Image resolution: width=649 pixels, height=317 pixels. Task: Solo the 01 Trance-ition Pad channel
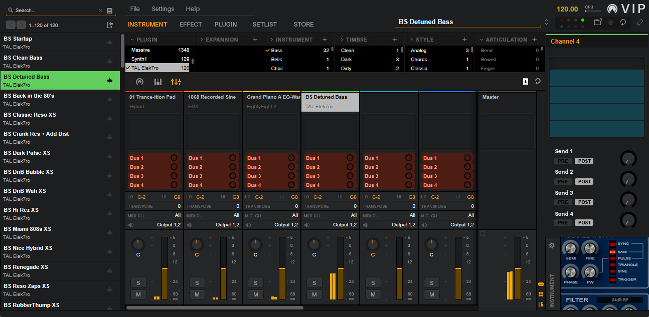[x=138, y=283]
